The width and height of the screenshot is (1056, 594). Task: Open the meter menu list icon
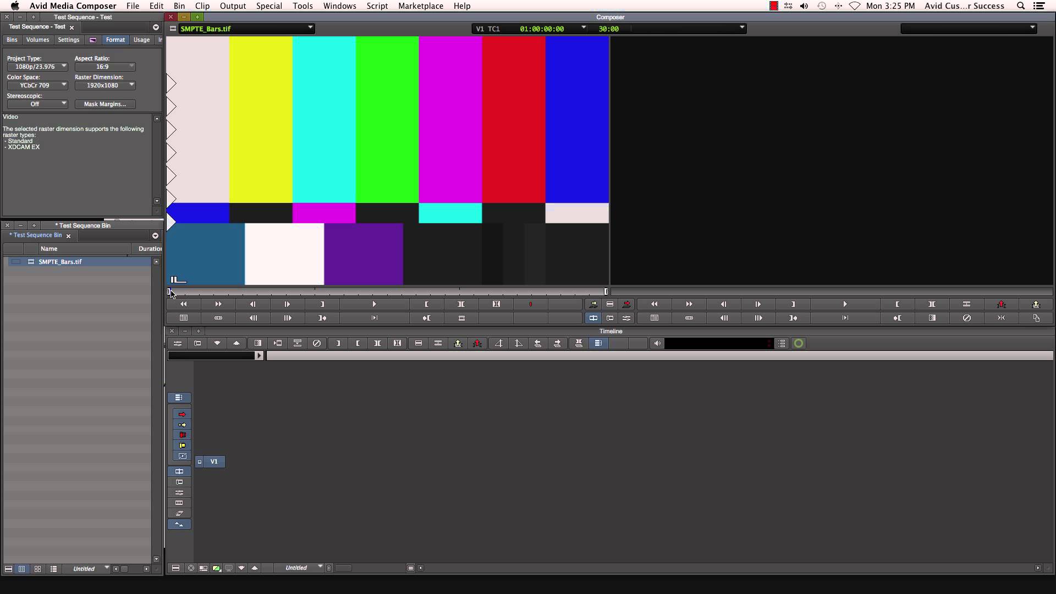pos(782,343)
